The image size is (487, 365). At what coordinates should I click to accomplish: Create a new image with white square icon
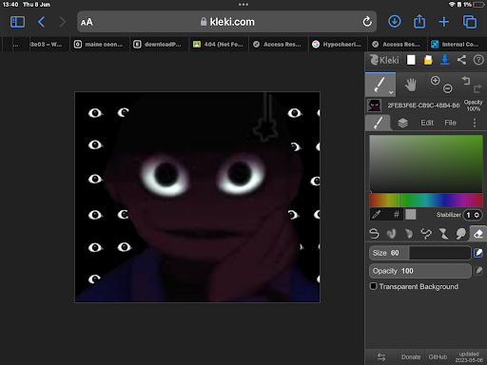point(411,60)
